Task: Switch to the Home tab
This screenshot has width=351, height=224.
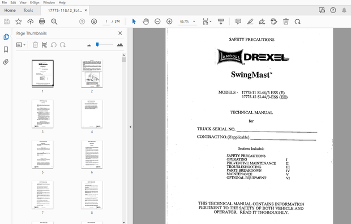Action: [x=10, y=10]
